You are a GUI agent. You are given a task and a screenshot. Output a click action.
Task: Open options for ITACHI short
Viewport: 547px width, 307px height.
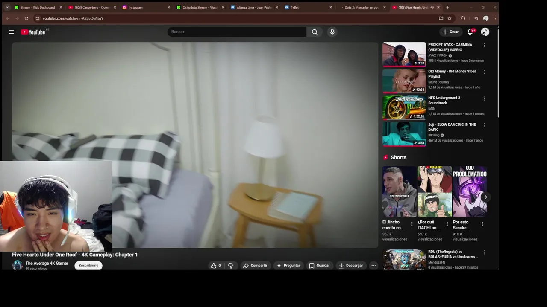point(447,224)
